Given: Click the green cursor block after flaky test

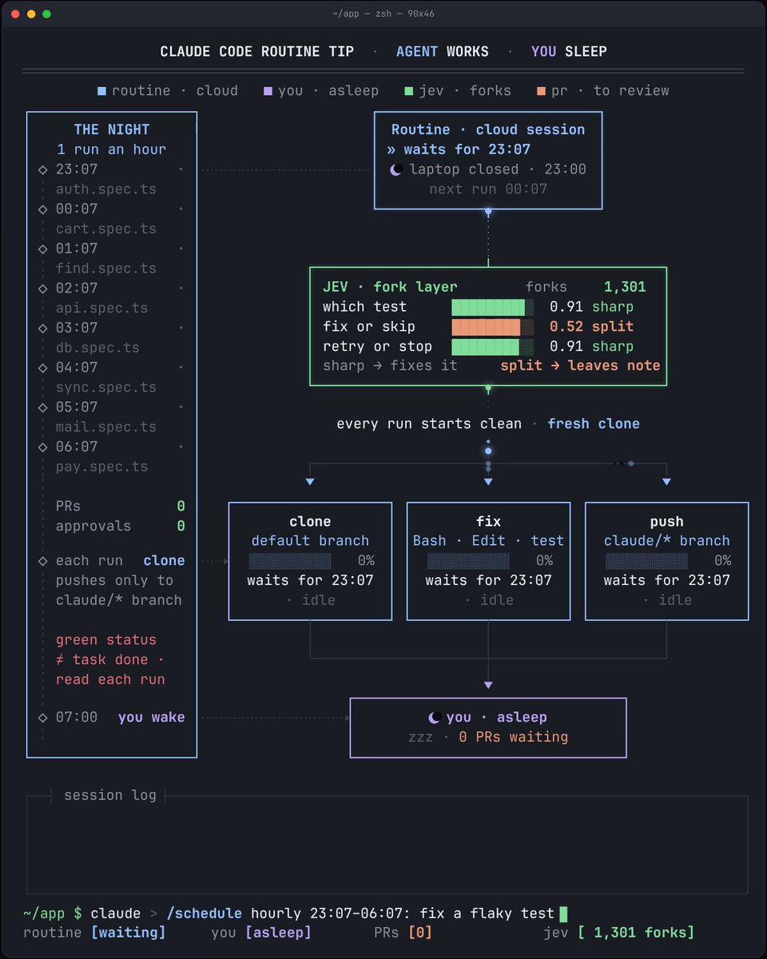Looking at the screenshot, I should pos(563,913).
